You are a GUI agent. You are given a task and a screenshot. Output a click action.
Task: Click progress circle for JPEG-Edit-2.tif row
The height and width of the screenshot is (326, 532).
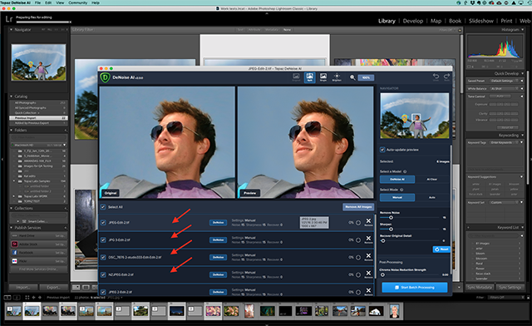(x=358, y=223)
